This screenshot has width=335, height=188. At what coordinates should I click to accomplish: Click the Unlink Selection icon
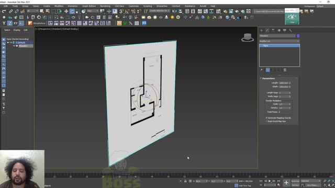pos(16,11)
